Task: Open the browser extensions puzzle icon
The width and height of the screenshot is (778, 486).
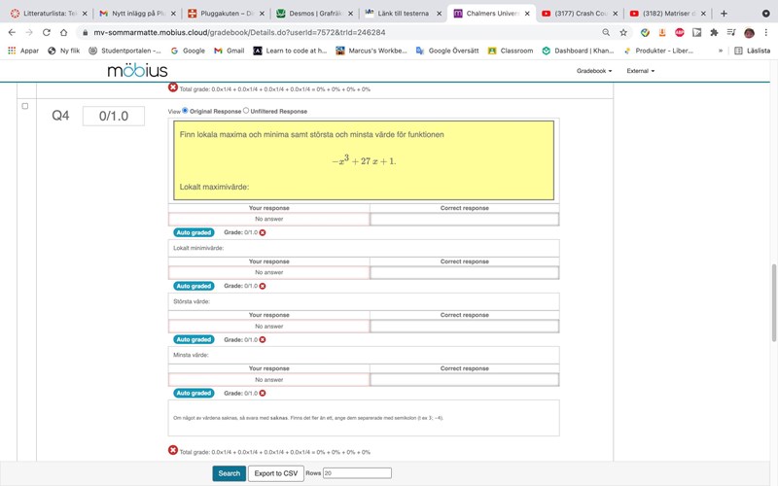Action: pyautogui.click(x=714, y=32)
